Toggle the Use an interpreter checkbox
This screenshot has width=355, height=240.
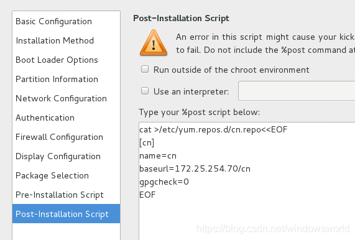point(145,91)
